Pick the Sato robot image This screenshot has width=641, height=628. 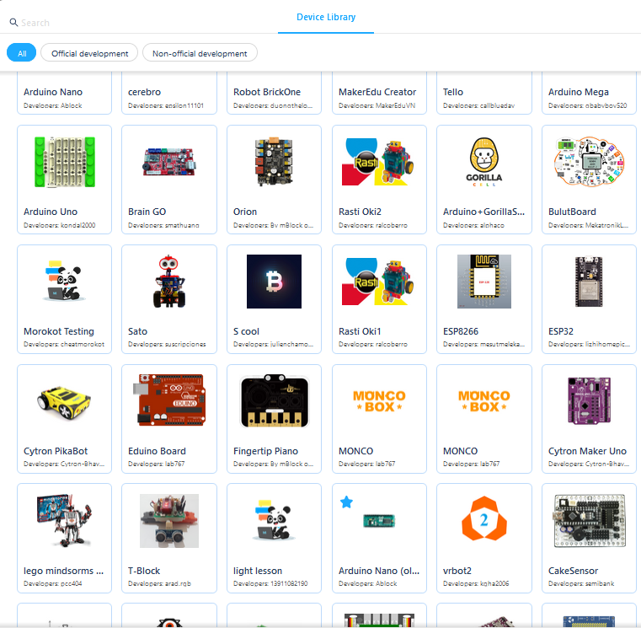coord(168,282)
